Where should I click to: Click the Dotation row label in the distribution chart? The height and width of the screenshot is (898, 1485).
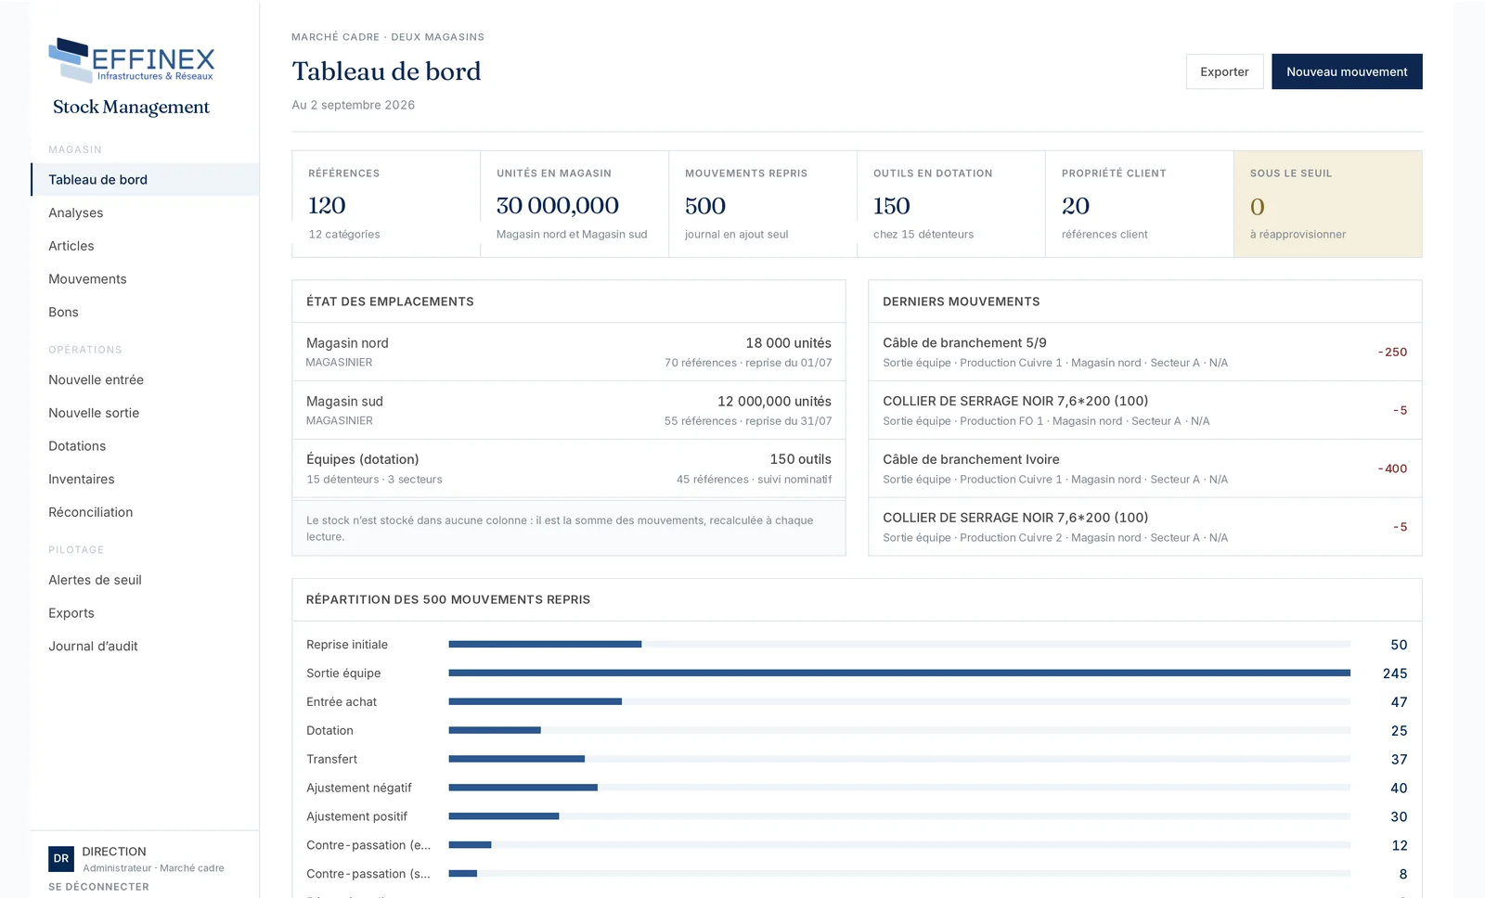point(329,731)
